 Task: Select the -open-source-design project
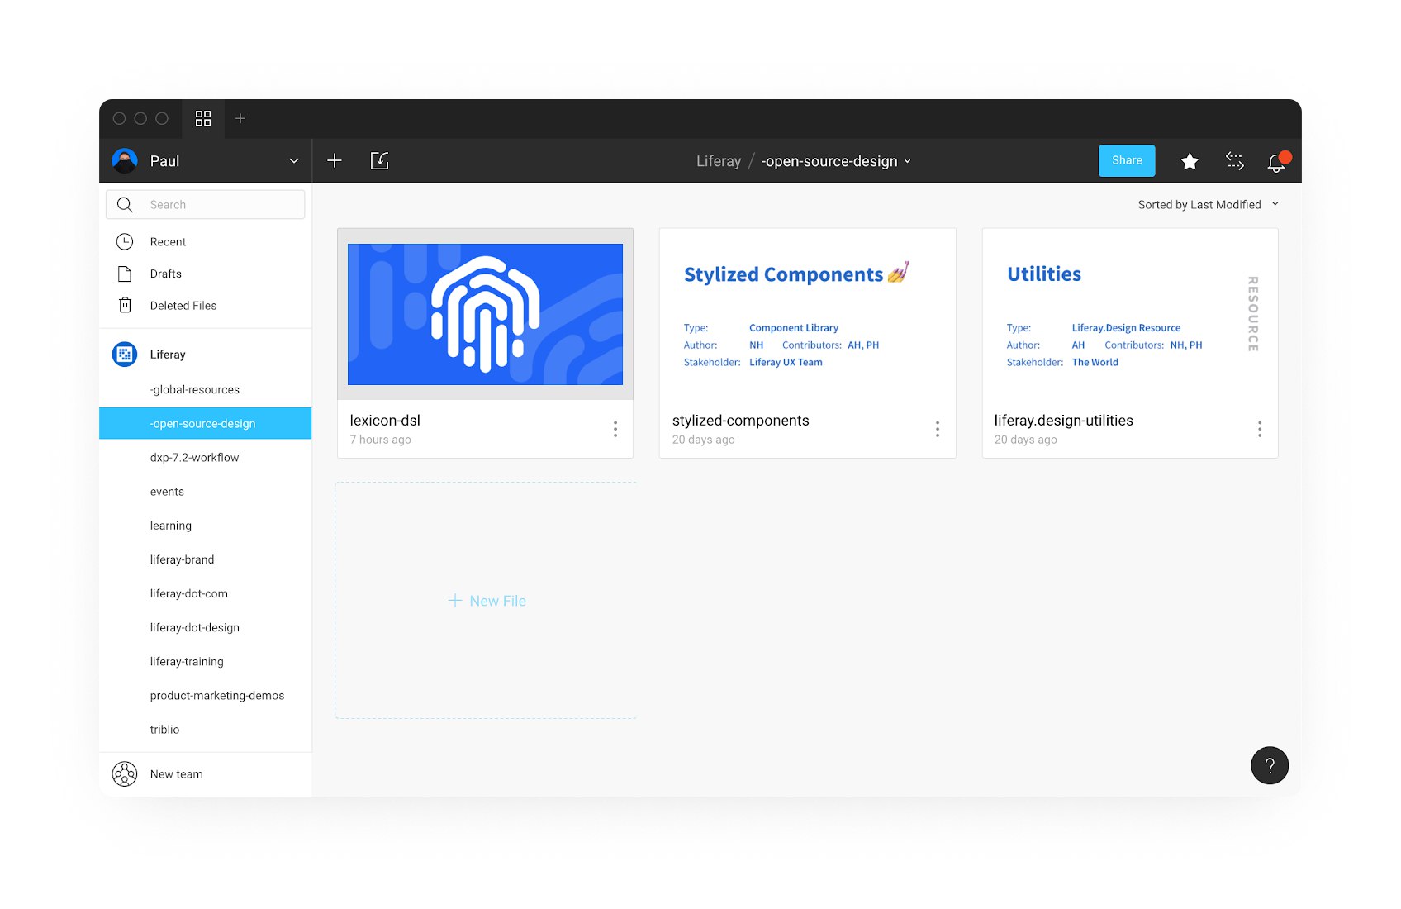click(206, 423)
